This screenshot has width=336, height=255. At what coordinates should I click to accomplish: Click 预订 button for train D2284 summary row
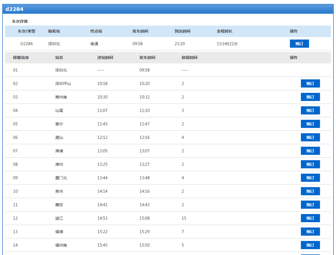click(x=299, y=44)
